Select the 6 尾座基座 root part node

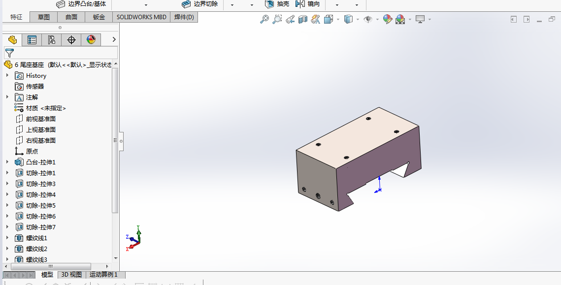[x=58, y=64]
